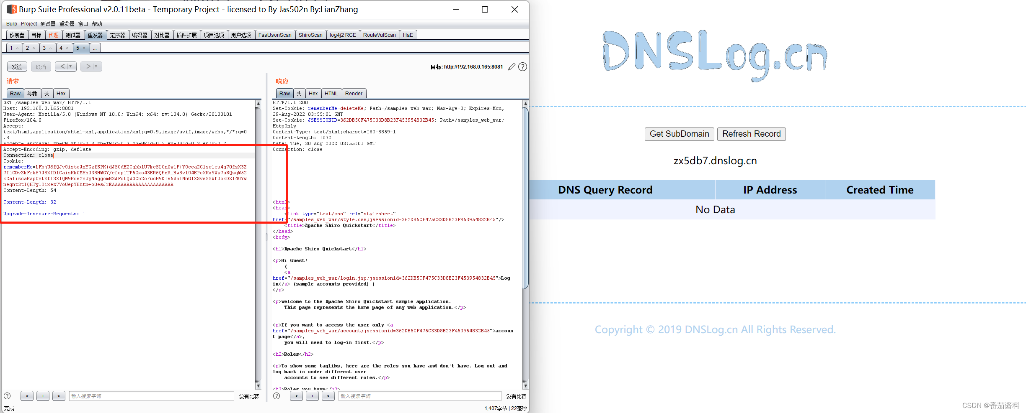1026x413 pixels.
Task: Click the 发送 send button
Action: click(x=17, y=66)
